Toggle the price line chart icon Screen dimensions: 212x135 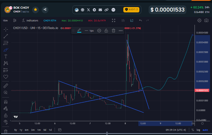[132, 21]
